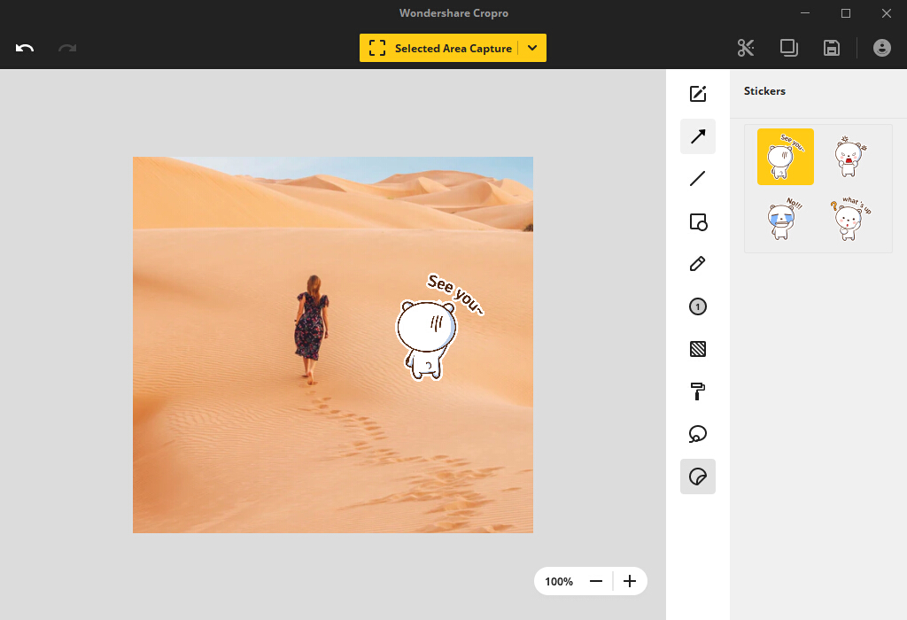This screenshot has width=907, height=620.
Task: Select the Arrow drawing tool
Action: pyautogui.click(x=698, y=136)
